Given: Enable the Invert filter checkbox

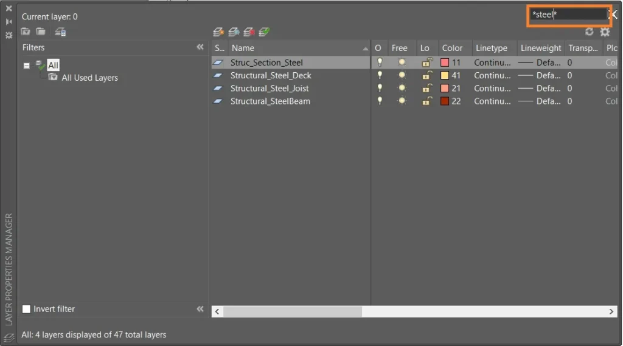Looking at the screenshot, I should tap(26, 309).
